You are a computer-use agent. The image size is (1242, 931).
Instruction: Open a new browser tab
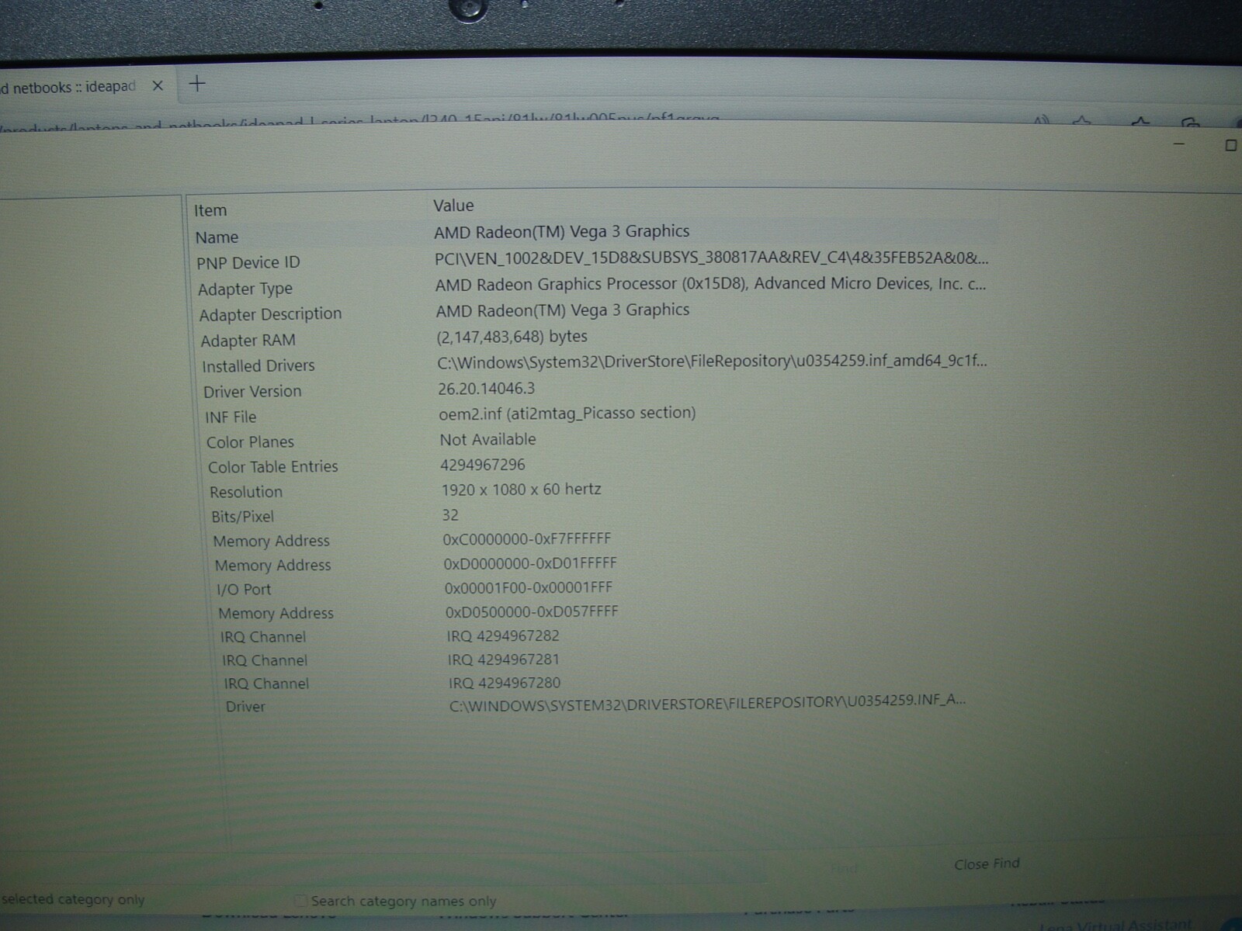click(197, 84)
